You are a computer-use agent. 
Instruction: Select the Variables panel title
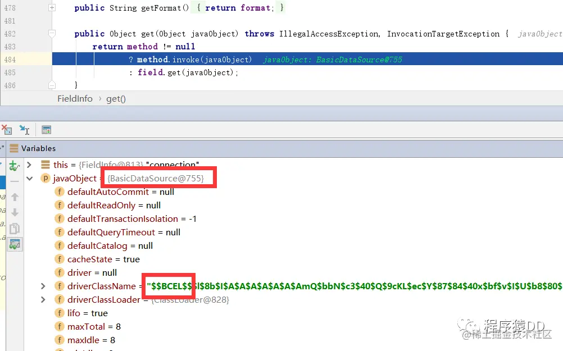pos(38,148)
